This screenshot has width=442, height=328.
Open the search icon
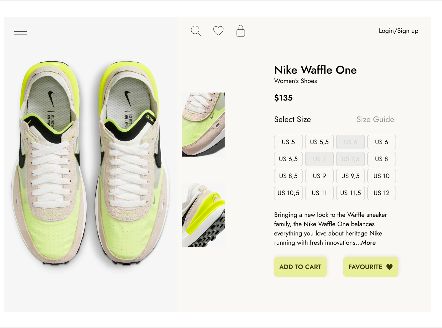pos(196,31)
